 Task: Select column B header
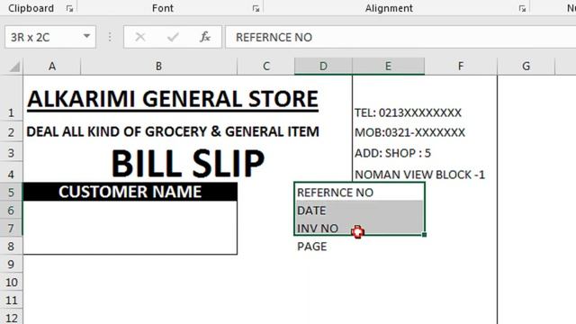pyautogui.click(x=158, y=66)
